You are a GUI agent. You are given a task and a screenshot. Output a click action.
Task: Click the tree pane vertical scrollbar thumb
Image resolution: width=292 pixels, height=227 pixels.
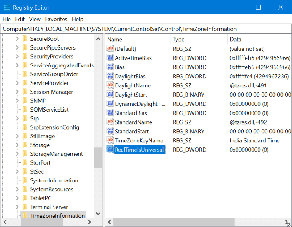(x=98, y=158)
